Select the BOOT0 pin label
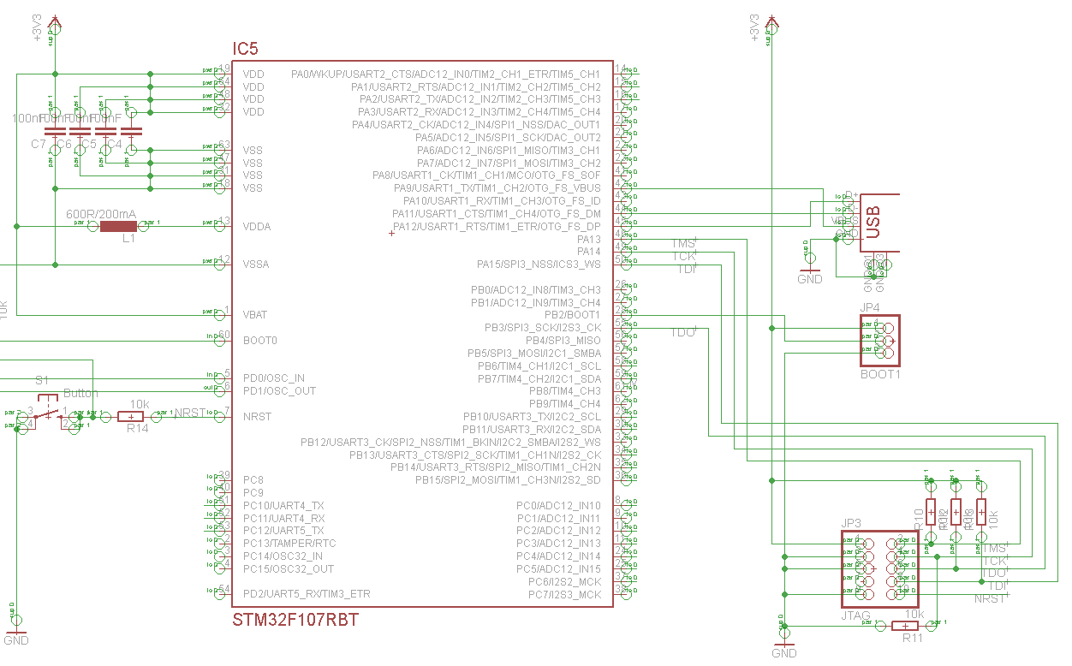Viewport: 1072px width, 666px height. tap(260, 341)
